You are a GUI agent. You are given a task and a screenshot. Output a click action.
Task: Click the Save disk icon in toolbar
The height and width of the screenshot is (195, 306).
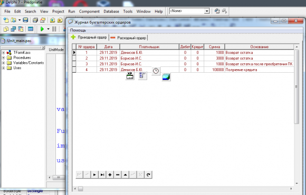[x=25, y=20]
